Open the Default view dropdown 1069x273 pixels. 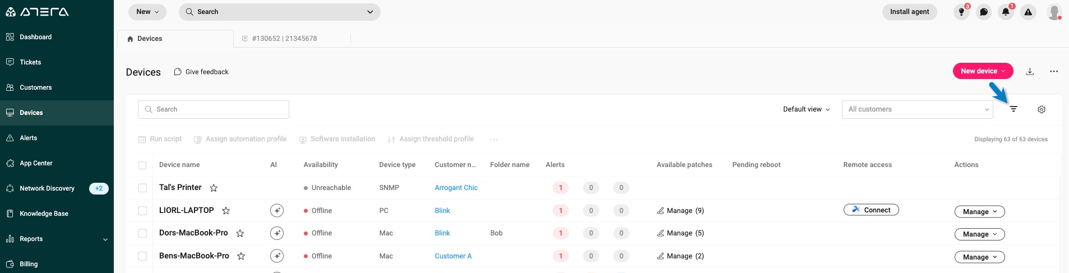click(x=806, y=109)
